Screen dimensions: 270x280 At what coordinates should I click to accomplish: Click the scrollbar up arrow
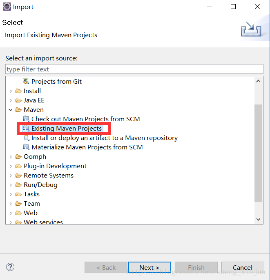pos(259,81)
